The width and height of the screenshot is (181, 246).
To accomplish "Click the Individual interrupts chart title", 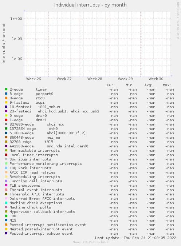I will click(90, 5).
